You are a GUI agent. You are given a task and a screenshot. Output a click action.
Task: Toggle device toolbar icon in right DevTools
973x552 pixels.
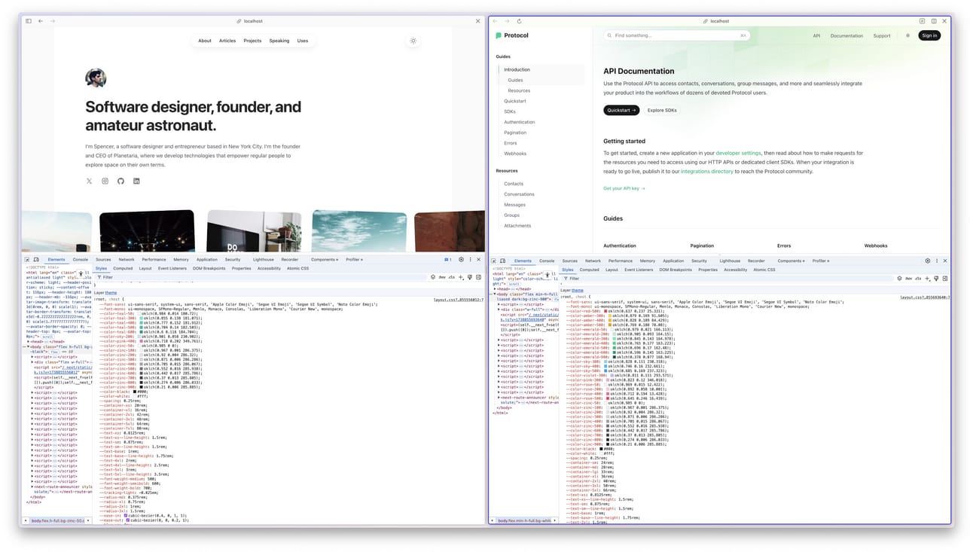[x=503, y=261]
